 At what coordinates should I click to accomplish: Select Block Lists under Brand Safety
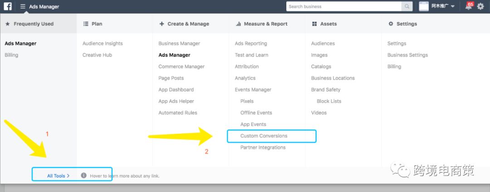coord(329,101)
